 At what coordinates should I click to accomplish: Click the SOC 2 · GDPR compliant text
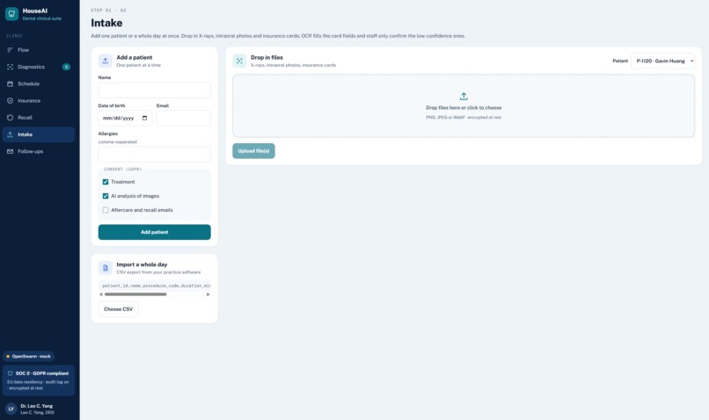pos(42,373)
